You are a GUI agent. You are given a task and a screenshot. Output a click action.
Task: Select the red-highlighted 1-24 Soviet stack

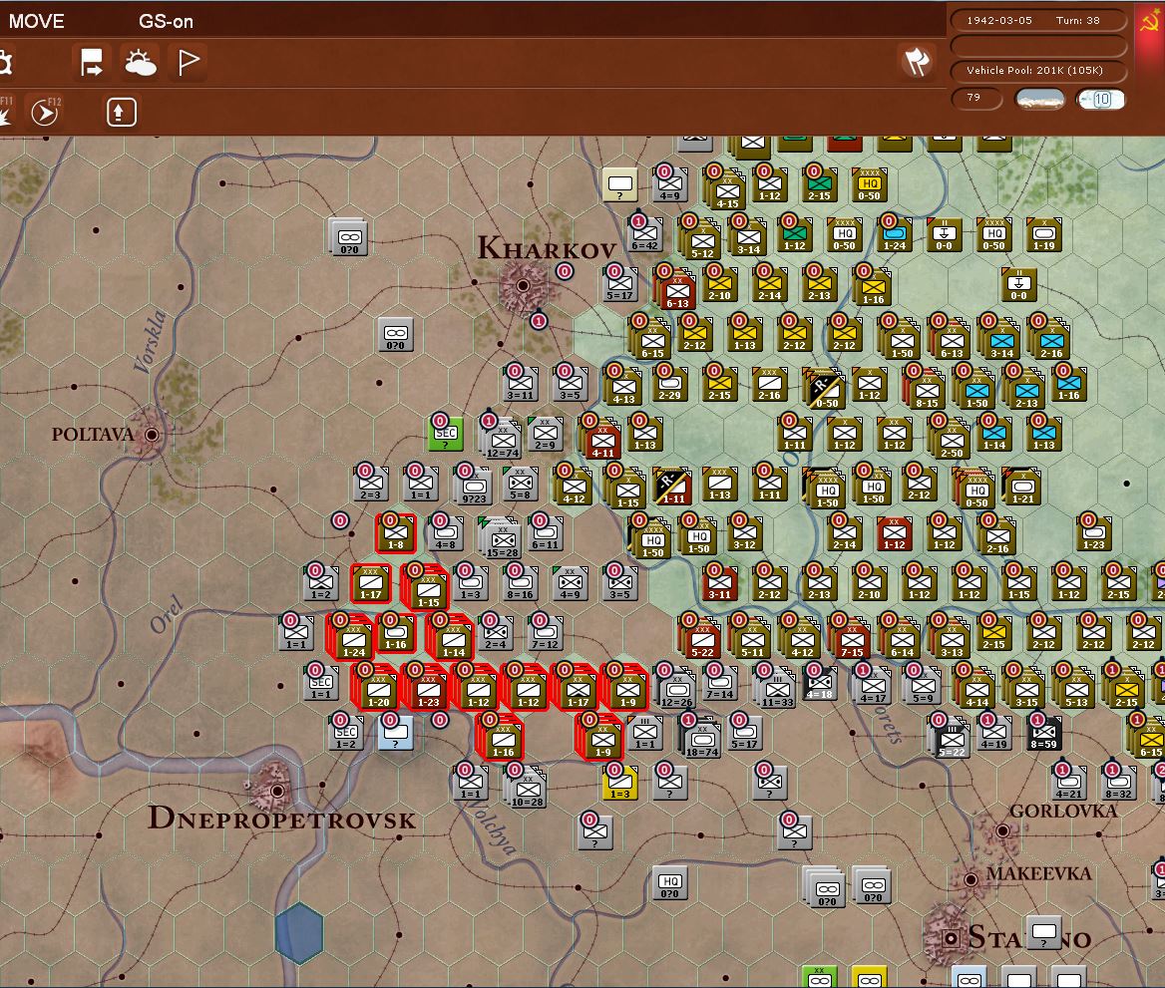[x=353, y=638]
